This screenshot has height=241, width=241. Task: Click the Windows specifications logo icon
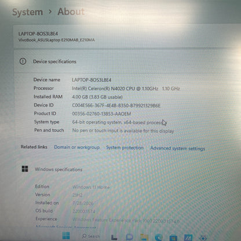[25, 169]
